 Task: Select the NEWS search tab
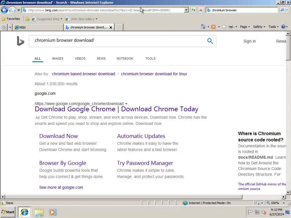101,58
